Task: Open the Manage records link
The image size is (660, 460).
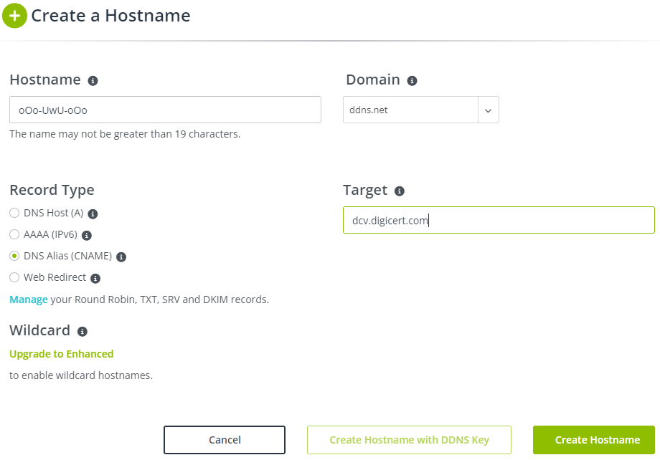Action: pyautogui.click(x=28, y=300)
